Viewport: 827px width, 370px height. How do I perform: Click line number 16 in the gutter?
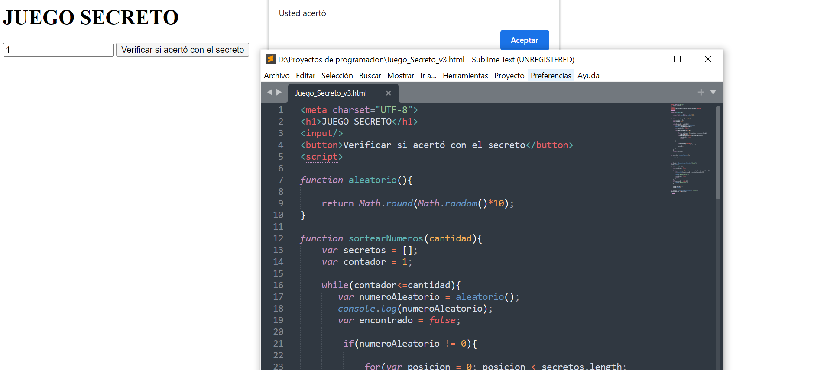coord(278,285)
